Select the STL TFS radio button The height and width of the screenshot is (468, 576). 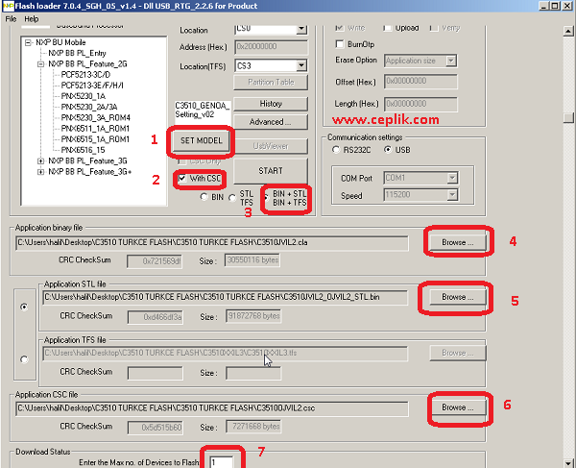pos(232,198)
